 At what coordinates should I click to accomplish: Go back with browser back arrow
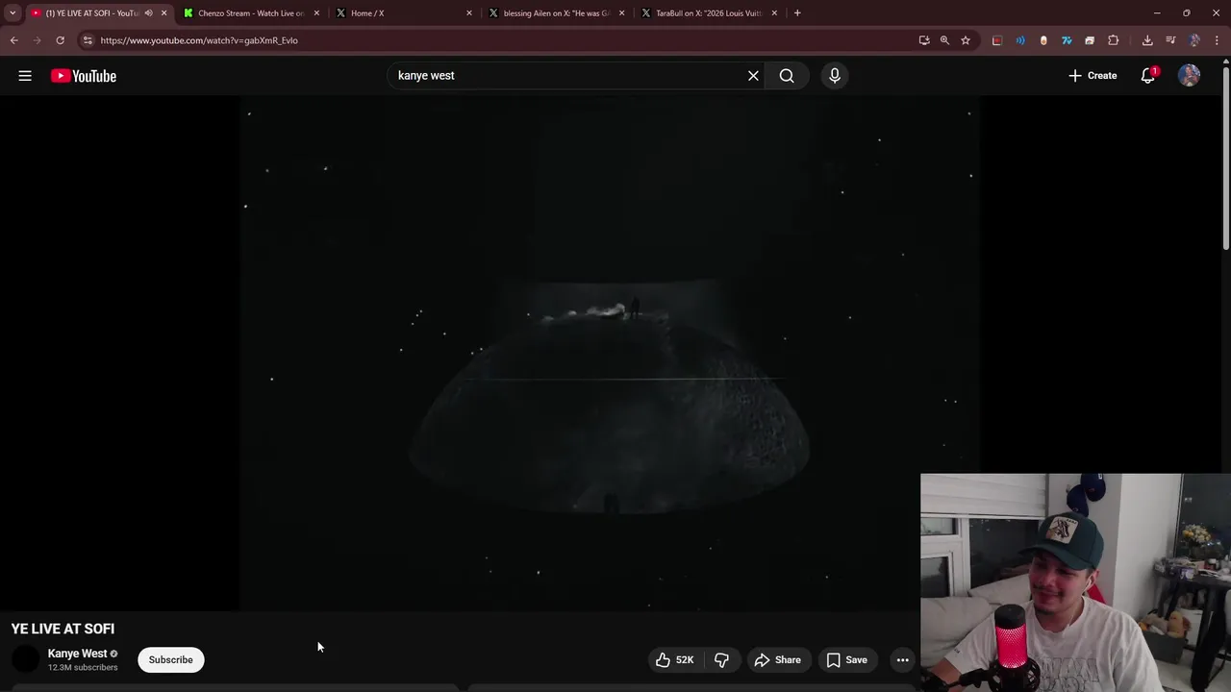coord(14,40)
